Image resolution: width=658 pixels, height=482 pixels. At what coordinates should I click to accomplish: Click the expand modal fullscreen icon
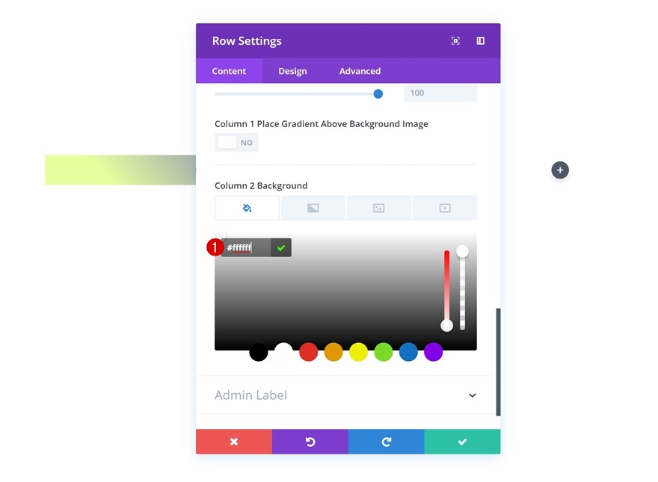pyautogui.click(x=455, y=40)
